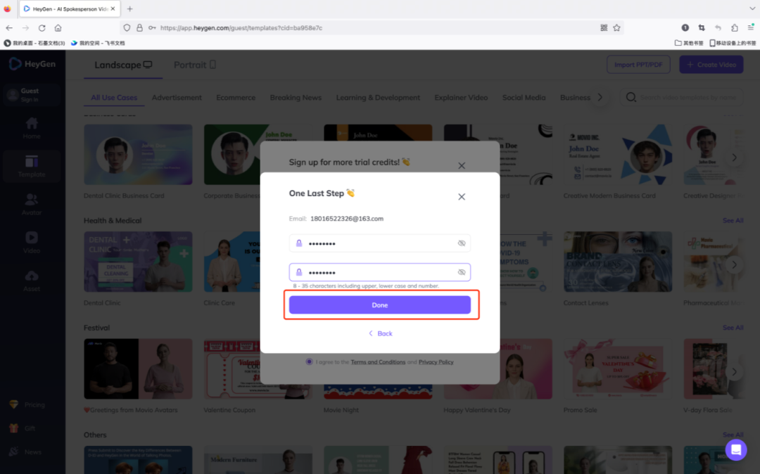Show the first password field's text
Viewport: 760px width, 474px height.
pos(462,243)
